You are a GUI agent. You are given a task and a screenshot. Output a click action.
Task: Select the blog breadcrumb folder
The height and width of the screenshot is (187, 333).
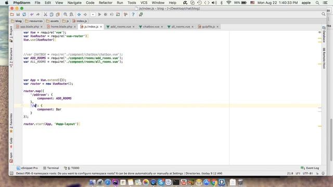pyautogui.click(x=16, y=21)
